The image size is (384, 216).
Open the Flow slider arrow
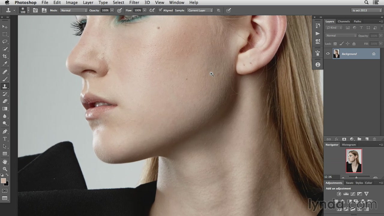click(x=145, y=10)
